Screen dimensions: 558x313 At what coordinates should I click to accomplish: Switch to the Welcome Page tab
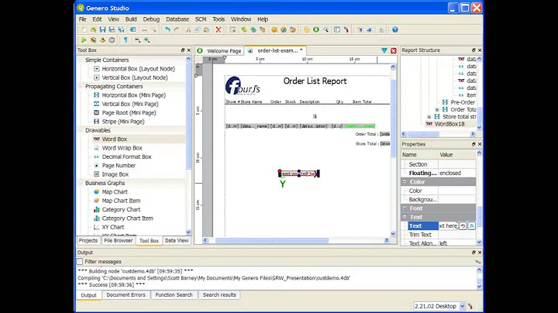pyautogui.click(x=220, y=51)
